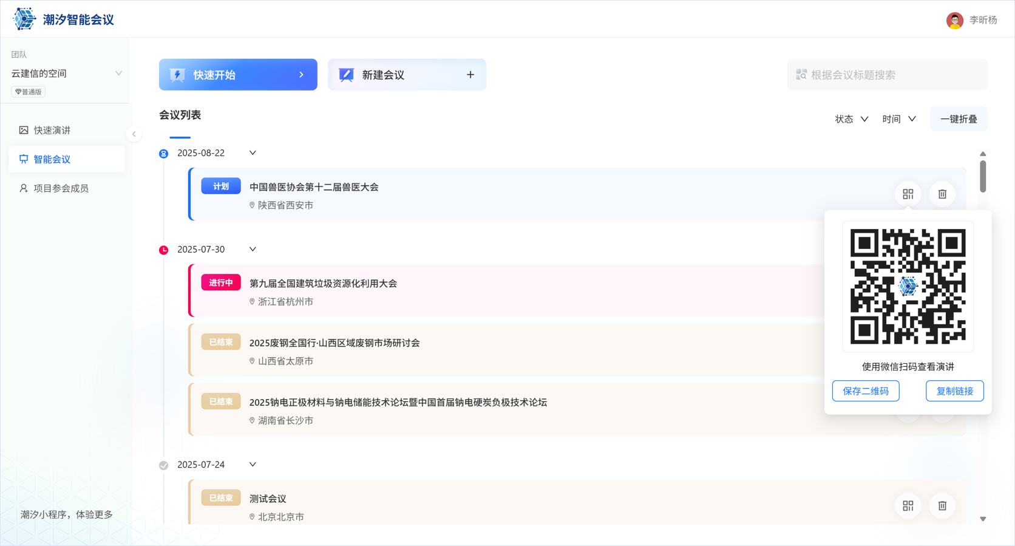
Task: Collapse the 2025-07-30 date group
Action: pos(253,249)
